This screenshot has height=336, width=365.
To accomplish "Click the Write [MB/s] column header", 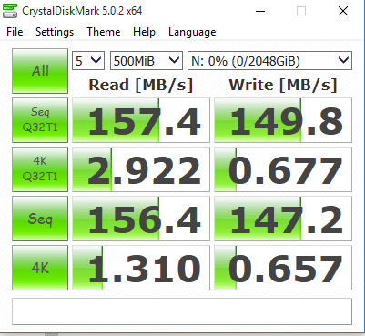I will tap(283, 85).
